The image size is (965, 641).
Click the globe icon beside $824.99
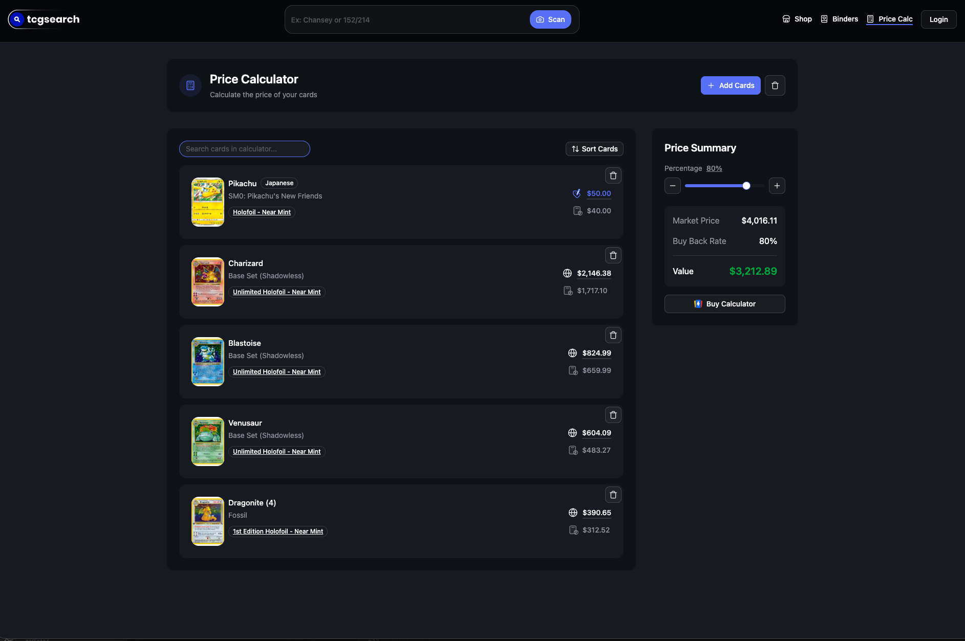[573, 353]
